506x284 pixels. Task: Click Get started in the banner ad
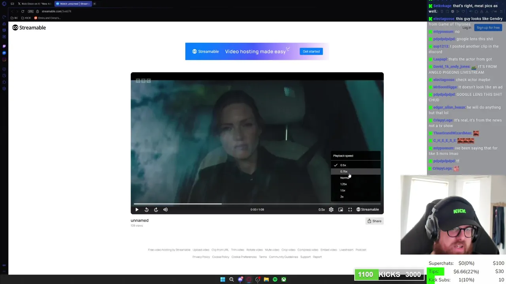pos(311,51)
